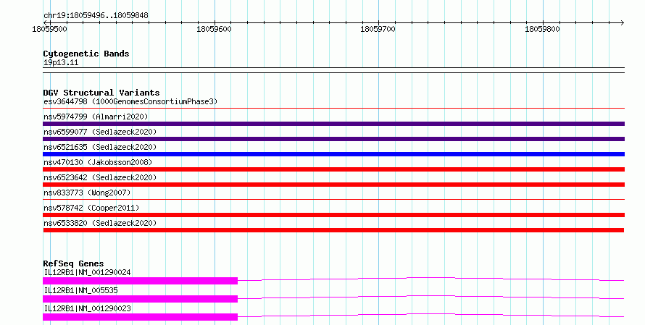The width and height of the screenshot is (645, 325).
Task: Select the RefSeq Genes track title
Action: (74, 263)
